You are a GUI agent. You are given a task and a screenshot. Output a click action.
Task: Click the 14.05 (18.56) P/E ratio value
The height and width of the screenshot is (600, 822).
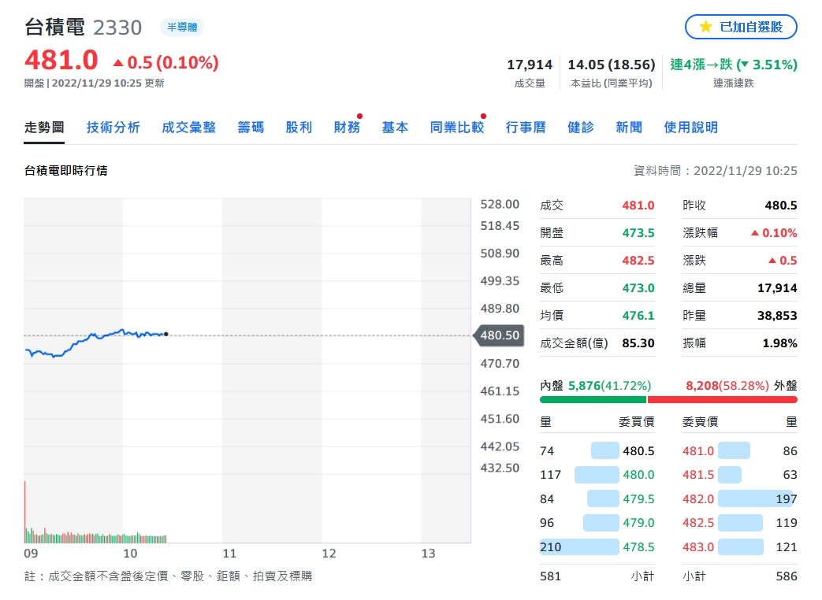[612, 65]
